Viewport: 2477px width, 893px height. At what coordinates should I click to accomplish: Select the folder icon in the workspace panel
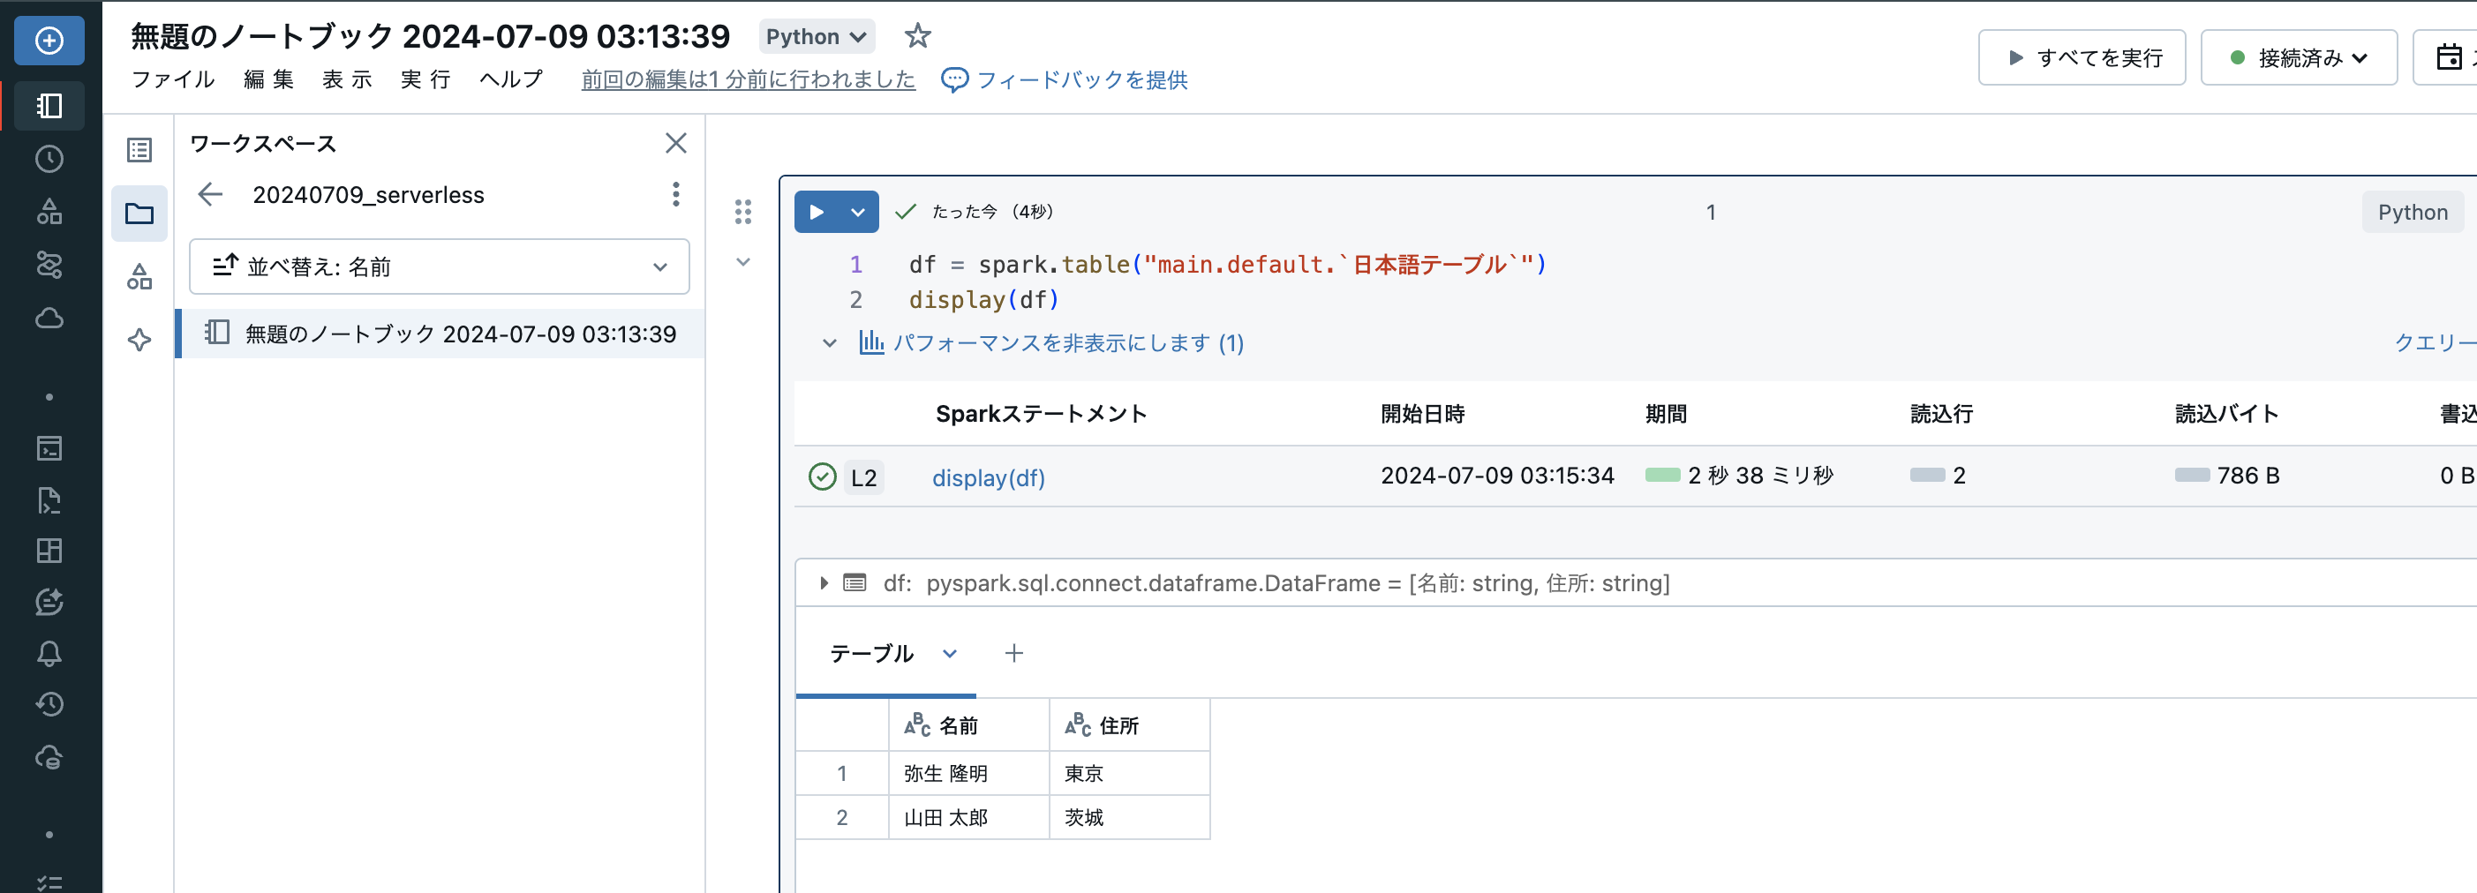tap(139, 214)
